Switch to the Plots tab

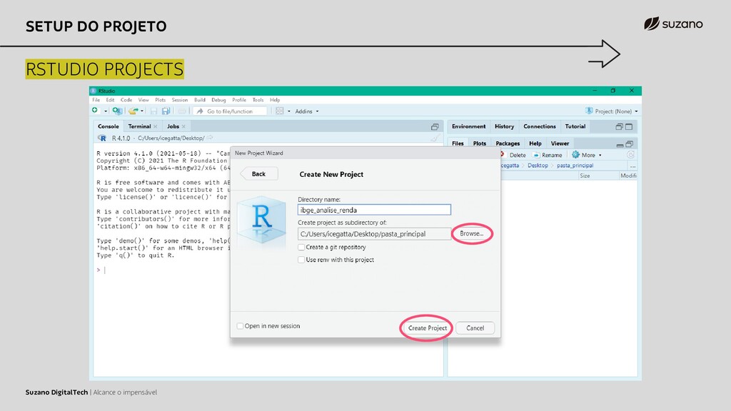click(479, 143)
